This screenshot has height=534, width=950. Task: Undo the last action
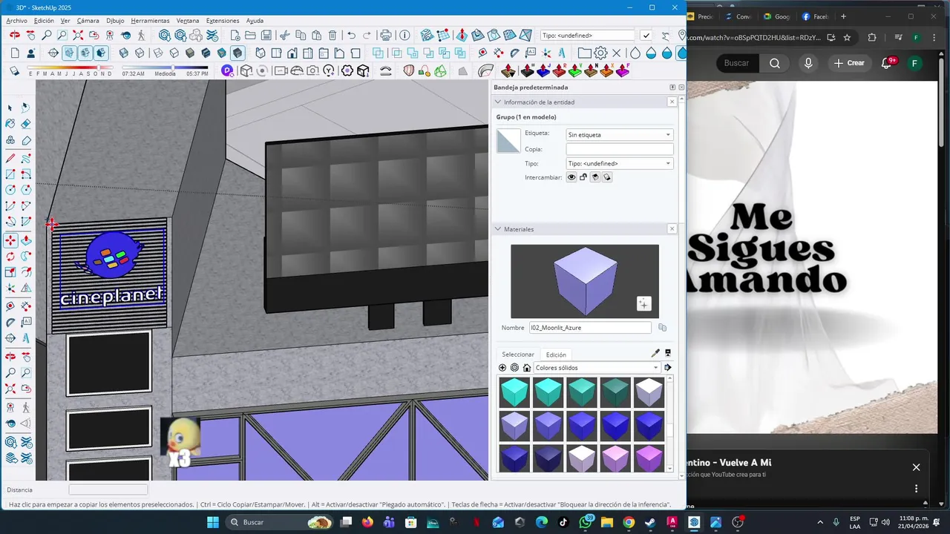coord(351,35)
